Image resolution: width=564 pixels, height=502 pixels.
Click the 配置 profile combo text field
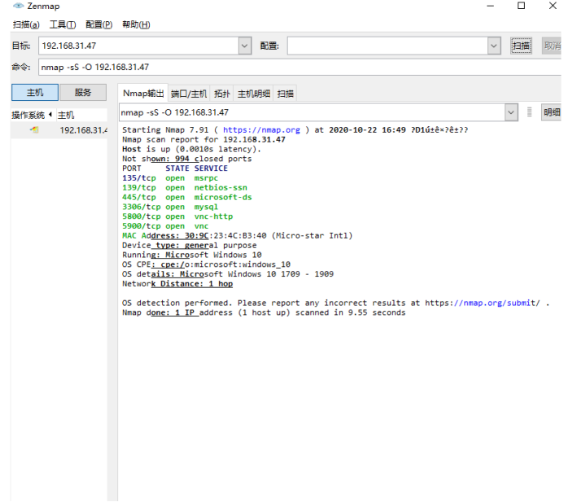387,46
